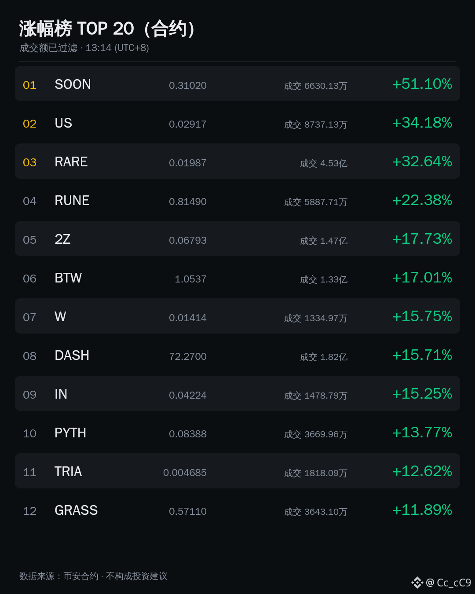475x594 pixels.
Task: Click GRASS price 0.57110
Action: [188, 511]
